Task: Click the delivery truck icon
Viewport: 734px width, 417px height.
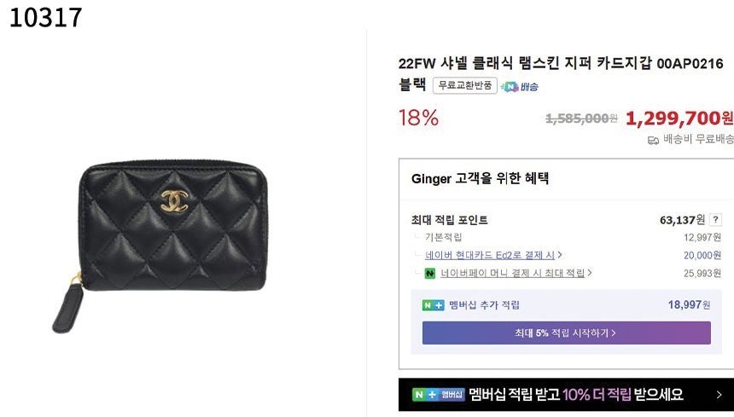Action: point(653,139)
